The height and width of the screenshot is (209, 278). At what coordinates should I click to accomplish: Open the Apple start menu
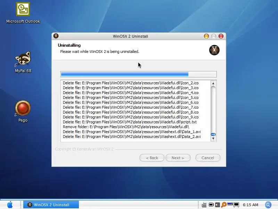click(10, 205)
